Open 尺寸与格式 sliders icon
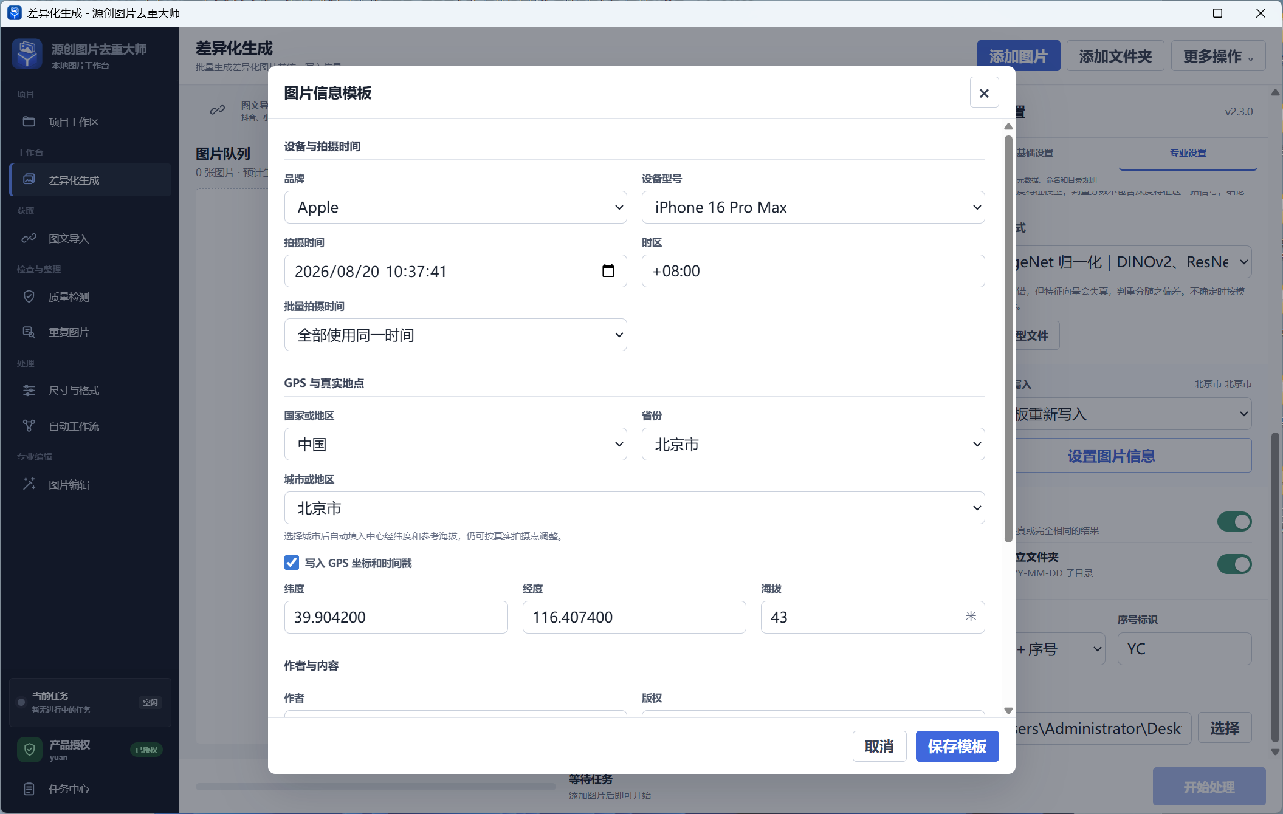 tap(29, 390)
